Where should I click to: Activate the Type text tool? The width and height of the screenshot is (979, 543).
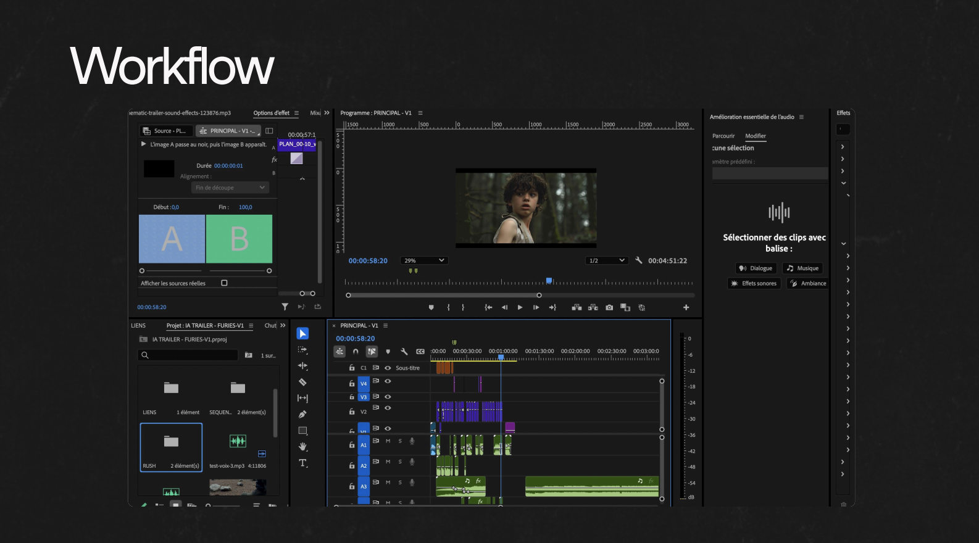coord(302,463)
